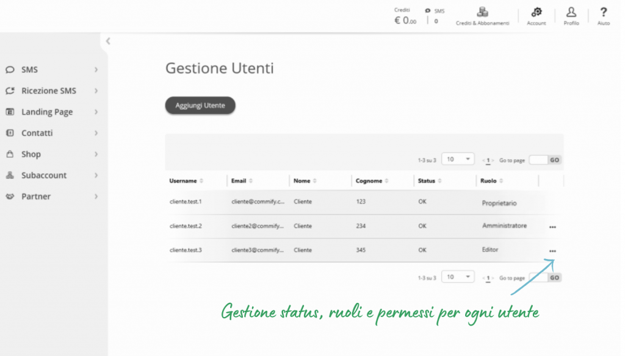Viewport: 625px width, 356px height.
Task: Click the GO pagination button
Action: point(554,160)
